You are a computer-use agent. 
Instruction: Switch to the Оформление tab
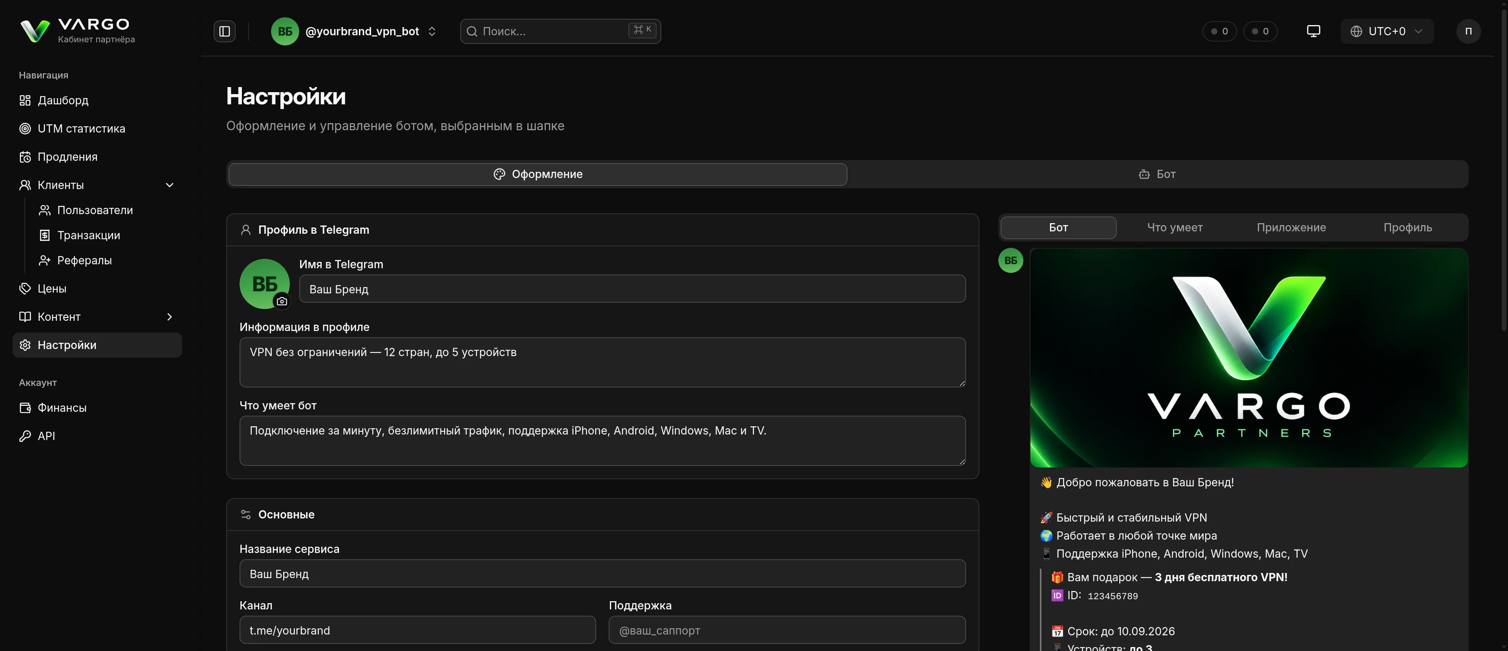point(537,174)
